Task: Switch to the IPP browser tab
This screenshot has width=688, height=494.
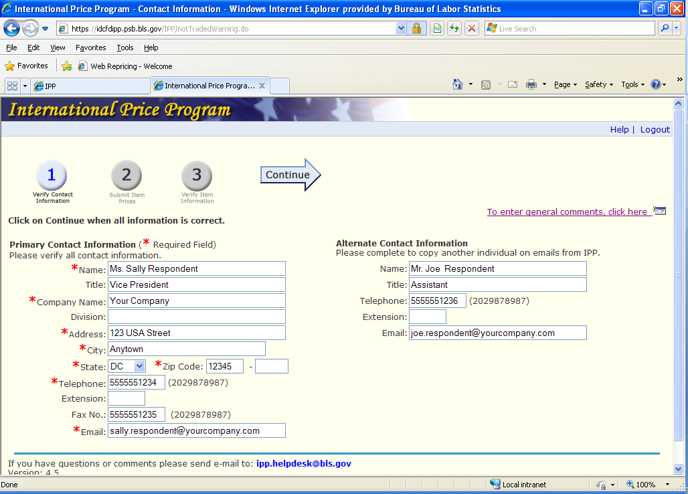Action: coord(90,86)
